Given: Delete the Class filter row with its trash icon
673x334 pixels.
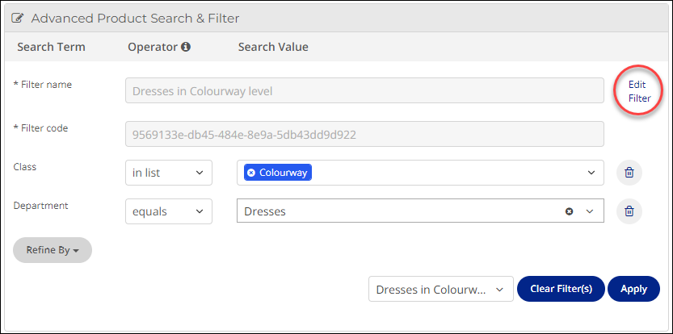Looking at the screenshot, I should click(629, 173).
